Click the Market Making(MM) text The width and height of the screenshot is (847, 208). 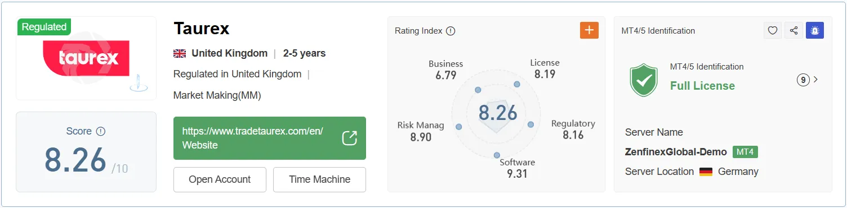coord(217,95)
